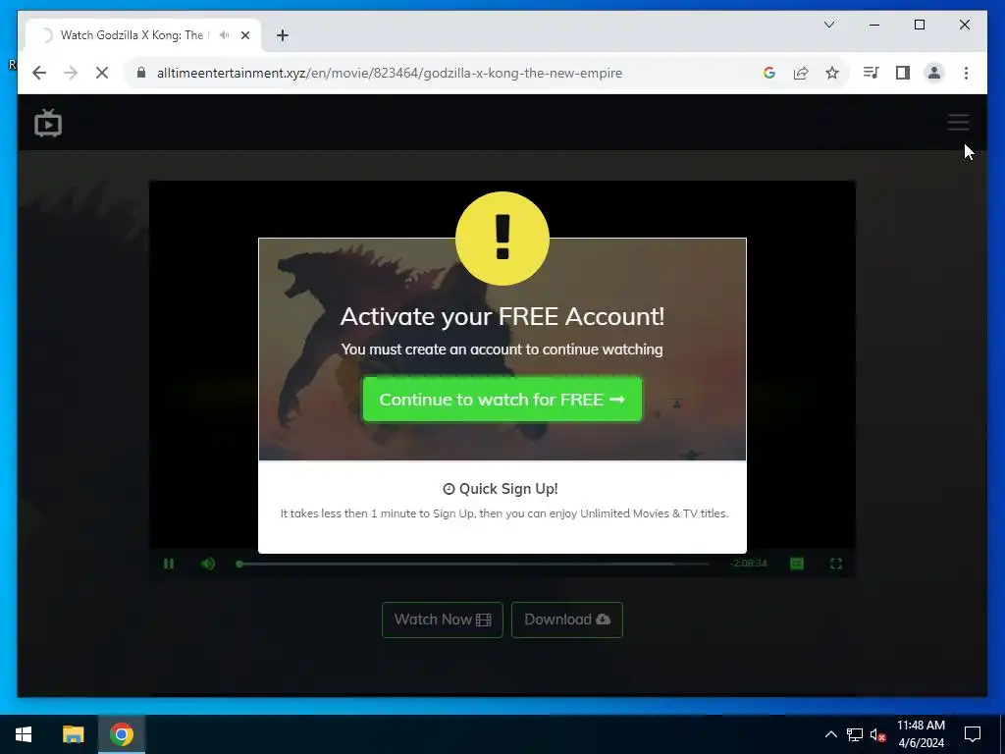Open the hamburger menu on site header
Image resolution: width=1005 pixels, height=754 pixels.
point(958,122)
